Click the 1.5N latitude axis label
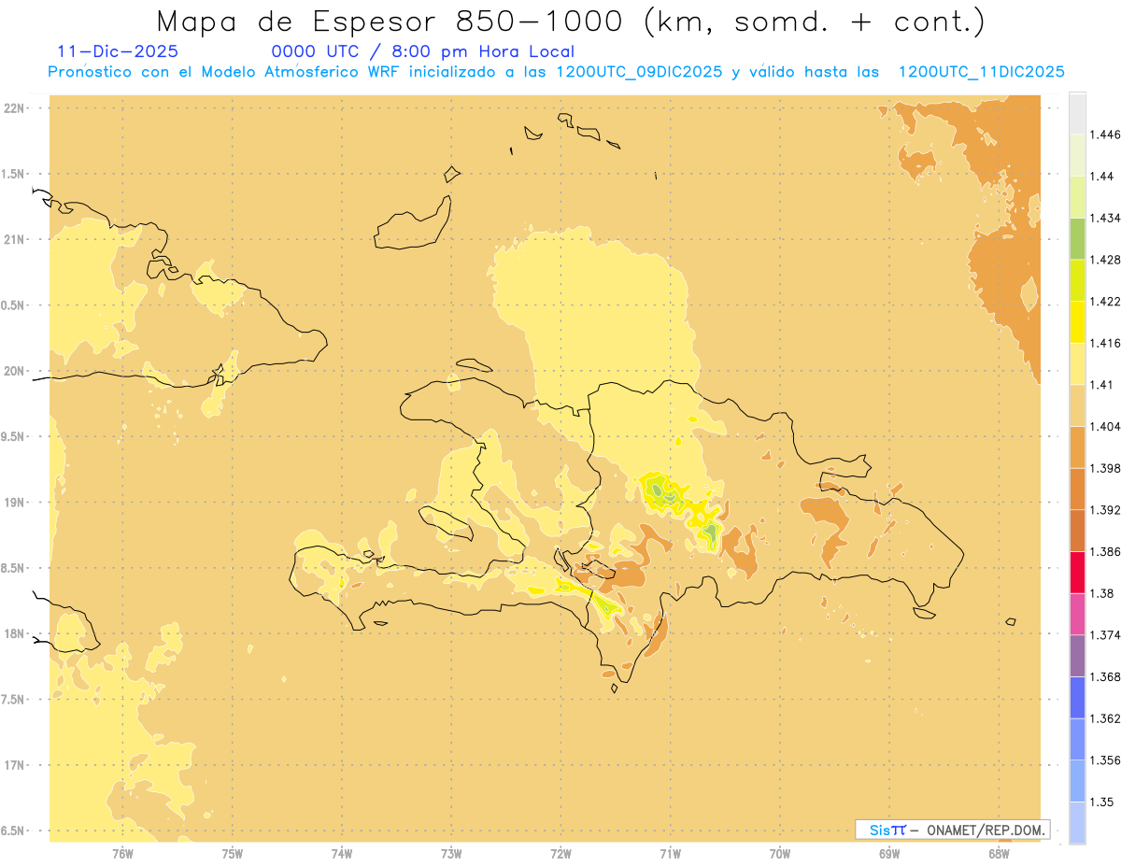 pyautogui.click(x=13, y=175)
